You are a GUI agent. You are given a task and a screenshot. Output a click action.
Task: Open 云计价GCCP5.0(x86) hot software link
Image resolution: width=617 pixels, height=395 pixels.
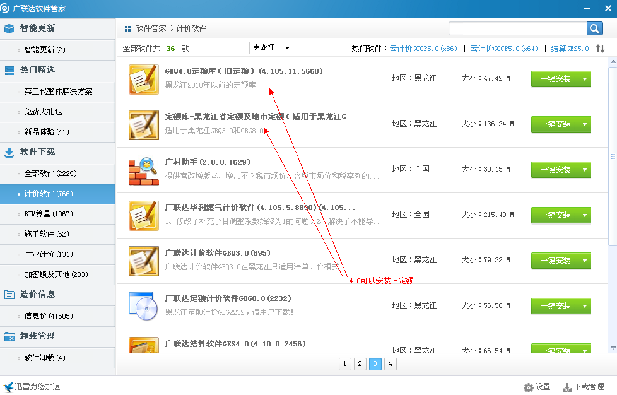(423, 49)
